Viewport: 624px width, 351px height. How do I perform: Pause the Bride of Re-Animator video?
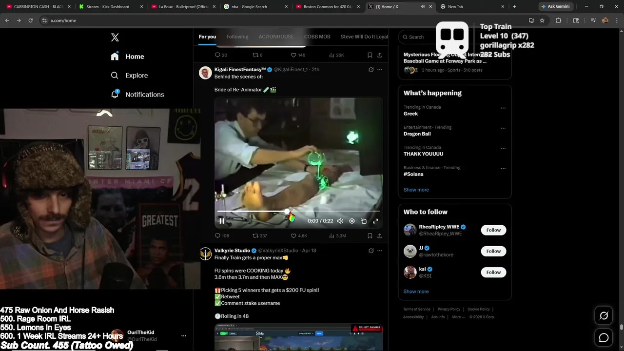click(222, 221)
